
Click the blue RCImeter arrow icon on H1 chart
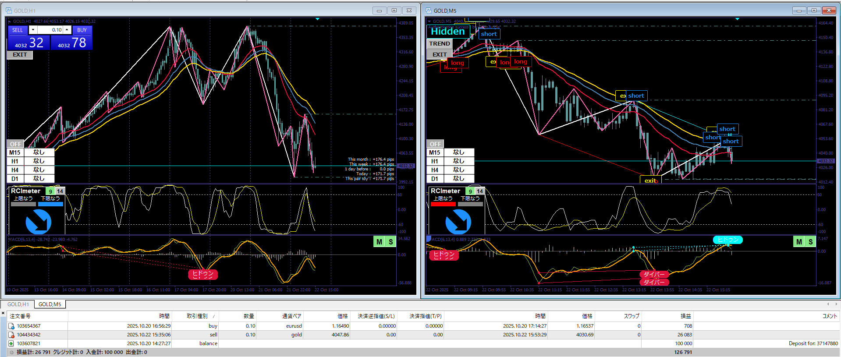[38, 222]
